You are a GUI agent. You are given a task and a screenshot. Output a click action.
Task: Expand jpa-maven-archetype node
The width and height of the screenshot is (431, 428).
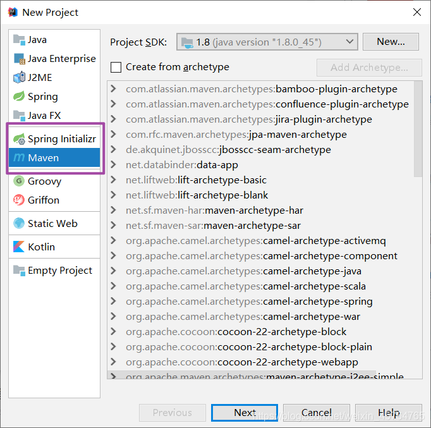(113, 134)
